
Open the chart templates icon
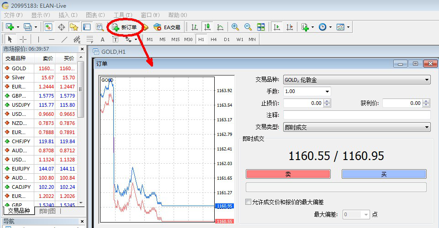pos(340,27)
